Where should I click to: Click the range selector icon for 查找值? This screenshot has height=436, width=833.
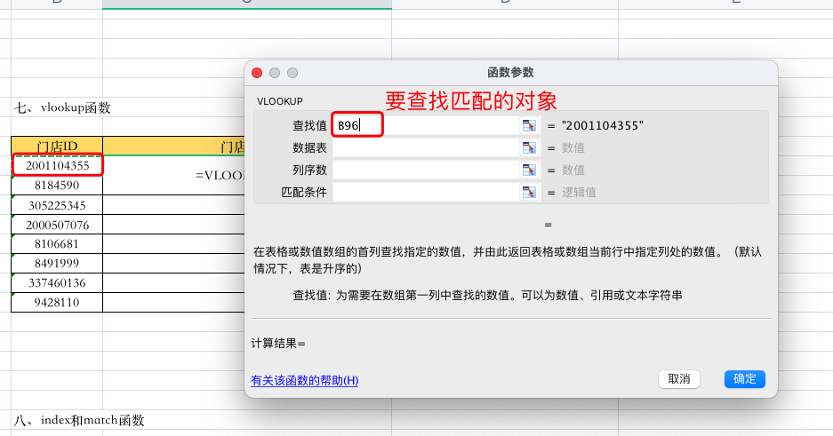pos(529,126)
